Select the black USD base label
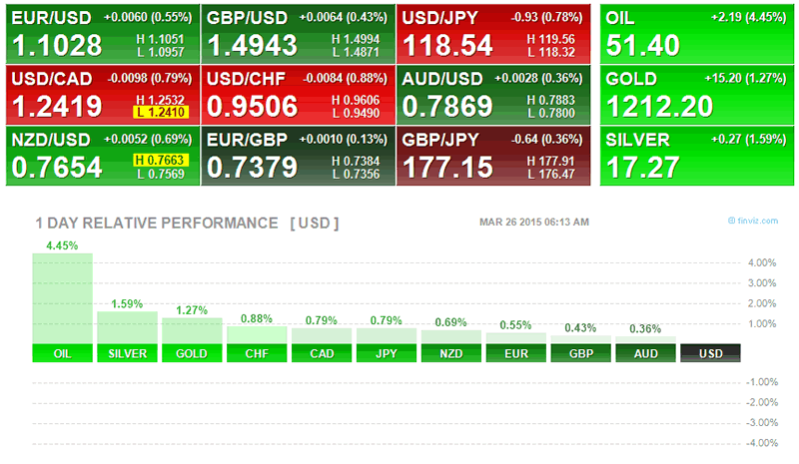The width and height of the screenshot is (799, 464). click(710, 353)
